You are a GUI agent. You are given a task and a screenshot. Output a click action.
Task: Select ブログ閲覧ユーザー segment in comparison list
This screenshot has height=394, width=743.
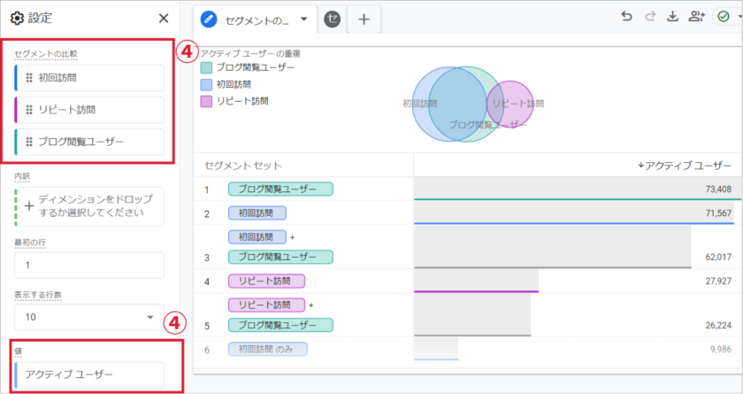coord(89,142)
